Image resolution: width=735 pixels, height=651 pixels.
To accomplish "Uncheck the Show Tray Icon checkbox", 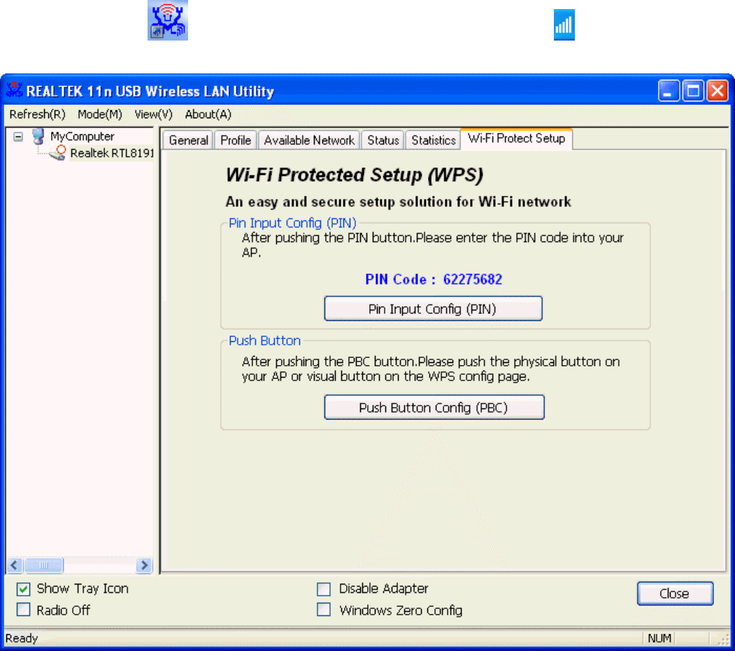I will tap(24, 589).
